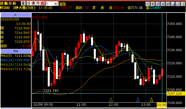186x109 pixels.
Task: Click the 7197.124 yellow price label
Action: [x=176, y=94]
